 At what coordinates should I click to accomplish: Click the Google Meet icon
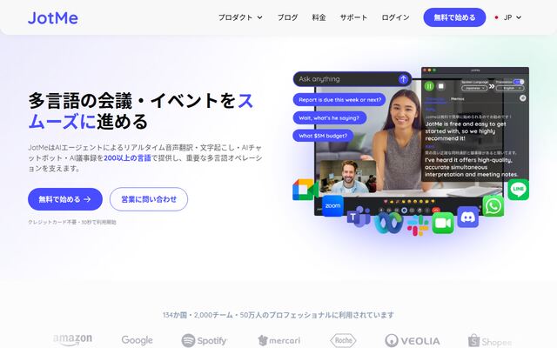pyautogui.click(x=305, y=190)
